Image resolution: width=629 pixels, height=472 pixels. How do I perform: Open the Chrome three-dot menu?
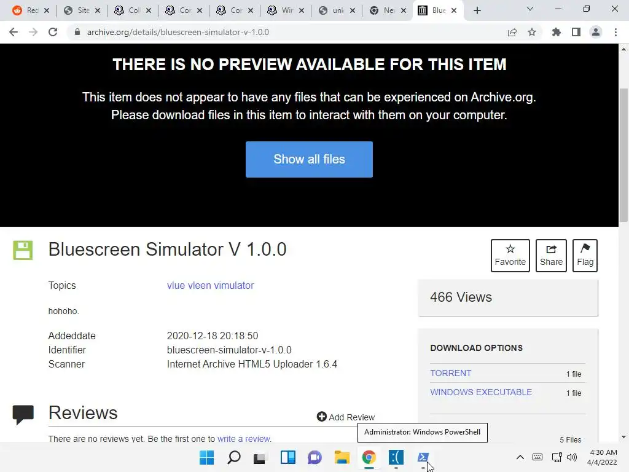[x=615, y=32]
